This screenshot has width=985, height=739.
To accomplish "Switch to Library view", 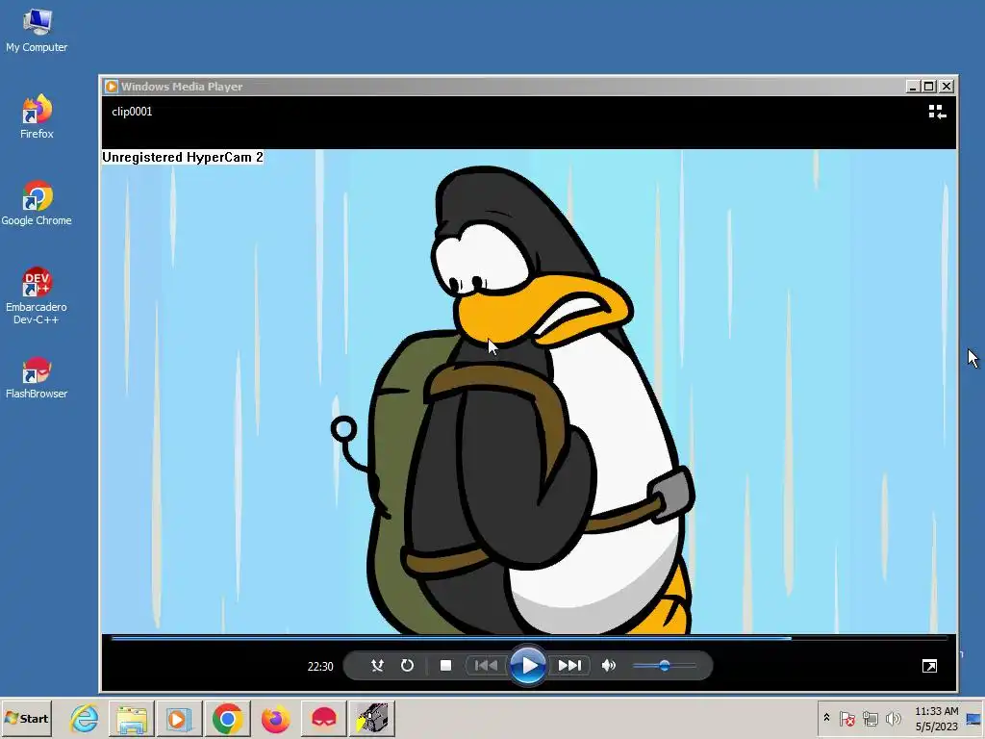I will (937, 112).
